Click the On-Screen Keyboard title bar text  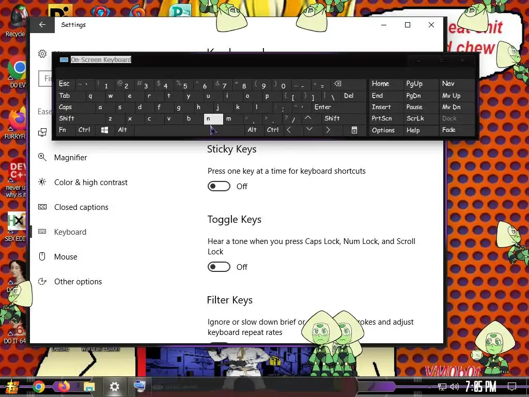click(101, 60)
